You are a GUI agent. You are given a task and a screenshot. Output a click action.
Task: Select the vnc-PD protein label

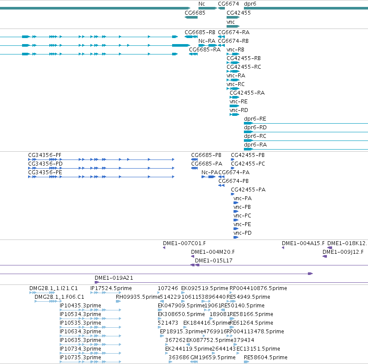[243, 233]
